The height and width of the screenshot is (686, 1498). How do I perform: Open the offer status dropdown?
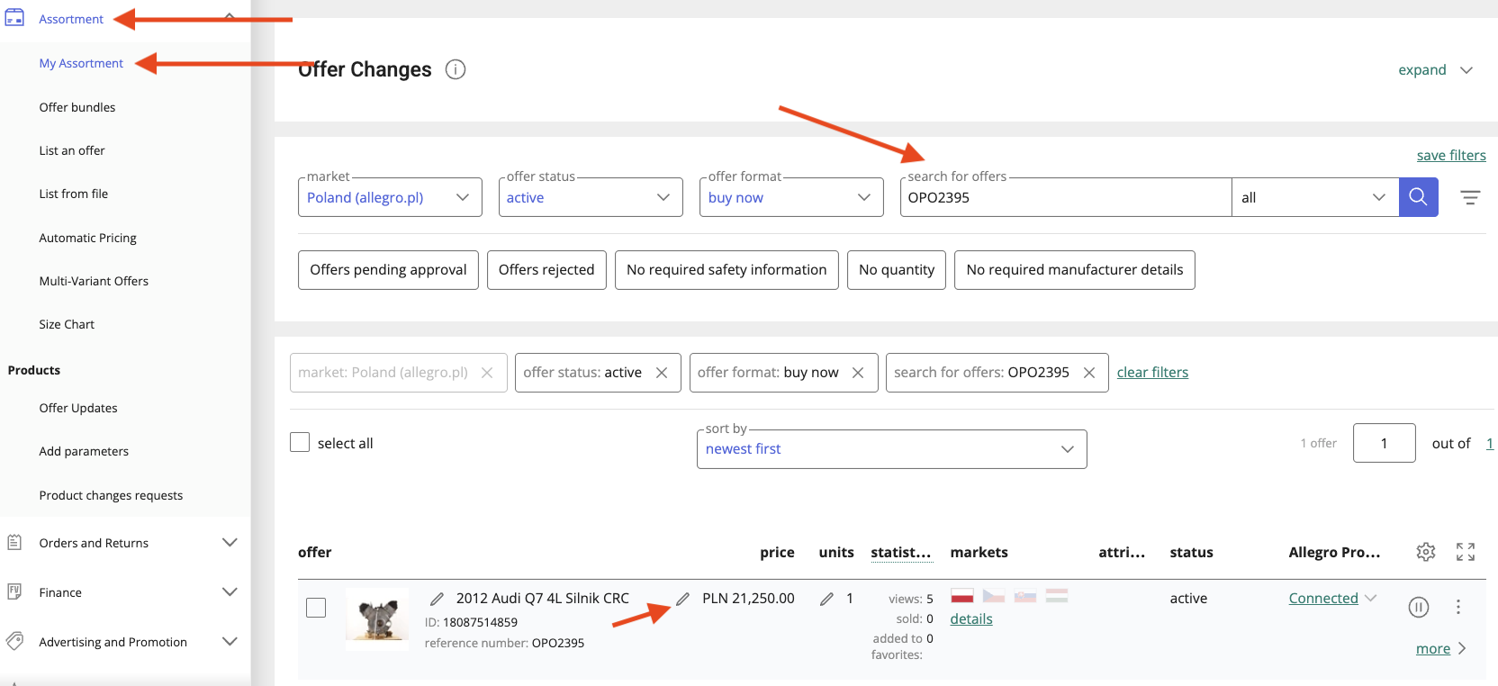click(x=589, y=197)
